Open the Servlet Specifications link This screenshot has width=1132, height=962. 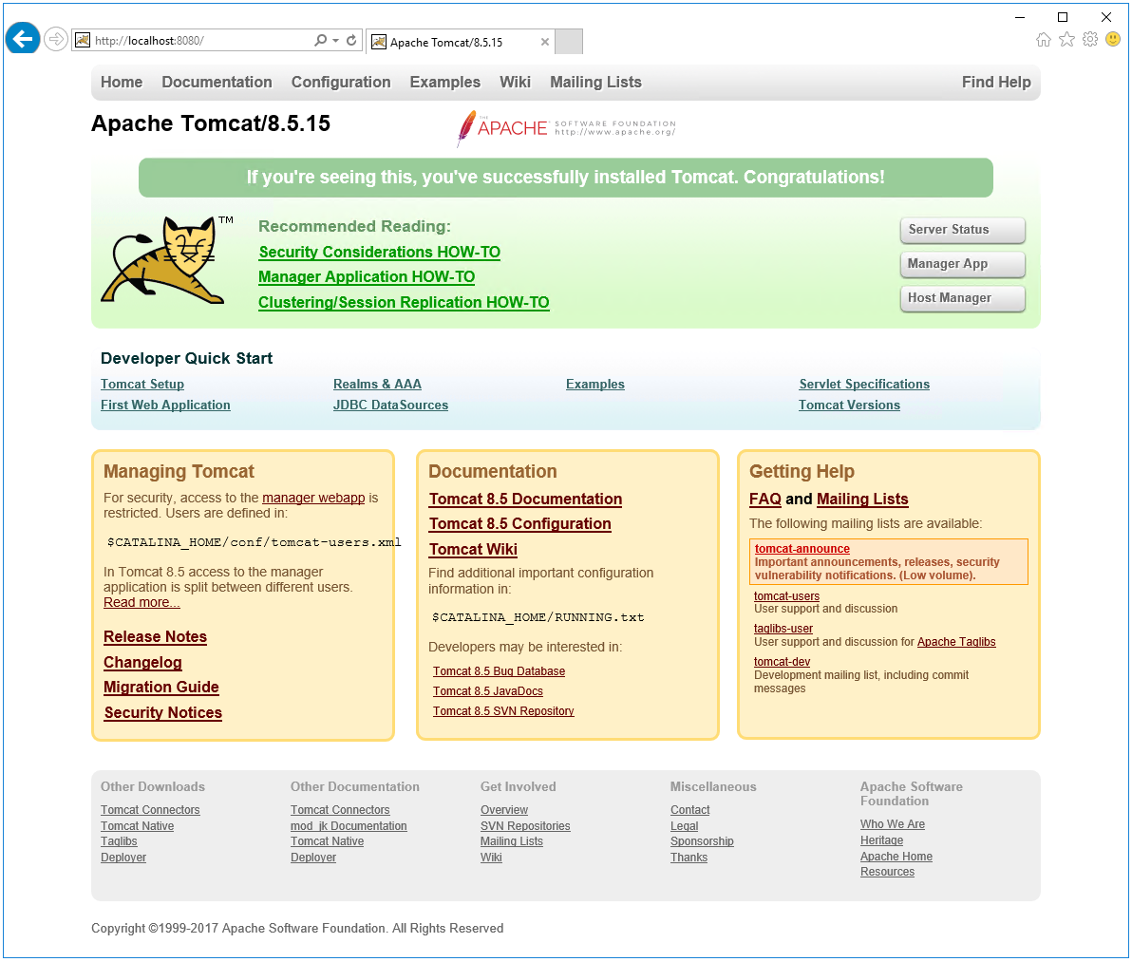click(864, 385)
